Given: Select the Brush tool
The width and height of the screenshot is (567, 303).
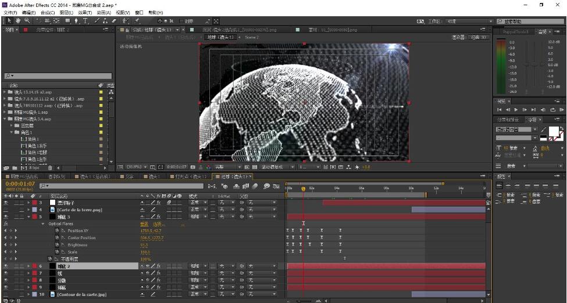Looking at the screenshot, I should coord(96,21).
